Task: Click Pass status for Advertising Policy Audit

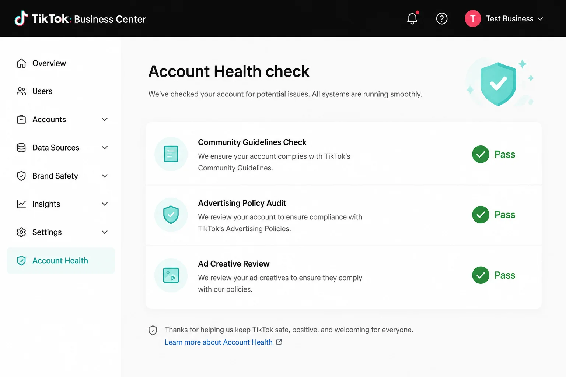Action: pos(504,215)
